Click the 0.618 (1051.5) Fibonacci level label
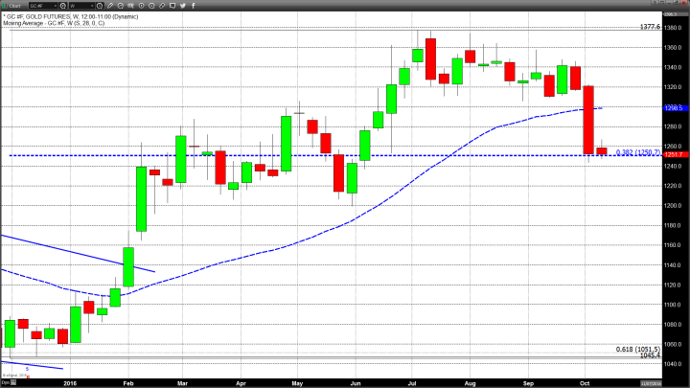This screenshot has width=690, height=388. pos(636,350)
